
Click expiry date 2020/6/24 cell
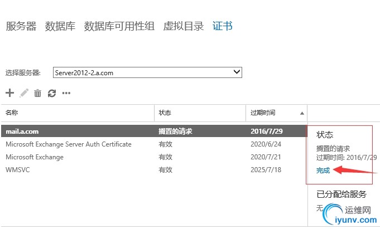click(266, 144)
